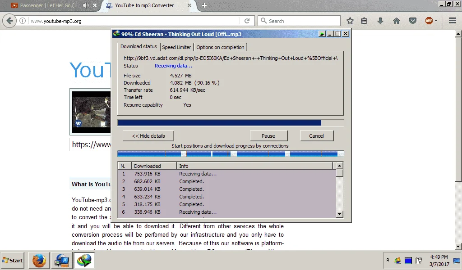Open Adblock Plus icon menu
The height and width of the screenshot is (270, 462).
429,21
